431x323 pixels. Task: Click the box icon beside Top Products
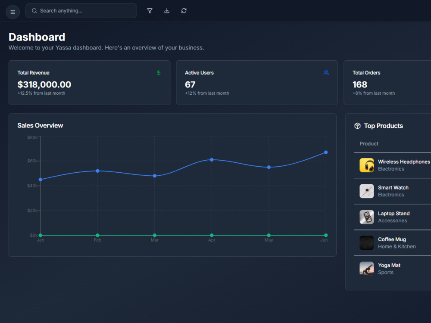pyautogui.click(x=357, y=126)
